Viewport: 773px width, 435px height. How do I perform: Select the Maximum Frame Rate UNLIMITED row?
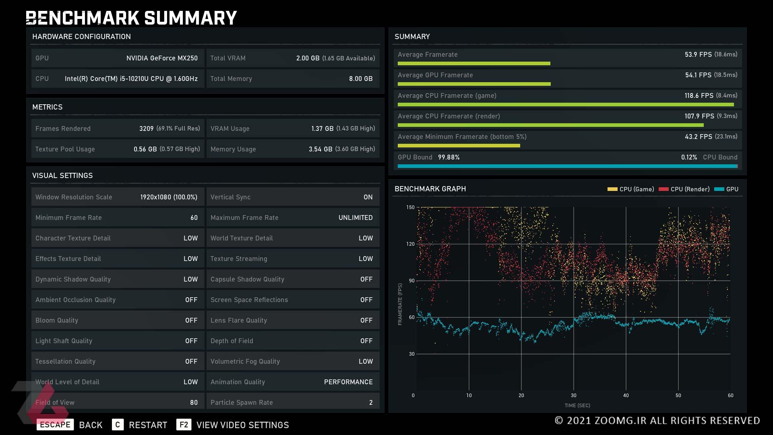[x=293, y=217]
